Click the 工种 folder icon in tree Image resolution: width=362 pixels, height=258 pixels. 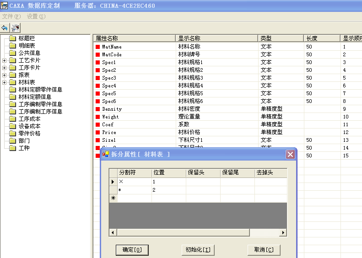pos(12,148)
